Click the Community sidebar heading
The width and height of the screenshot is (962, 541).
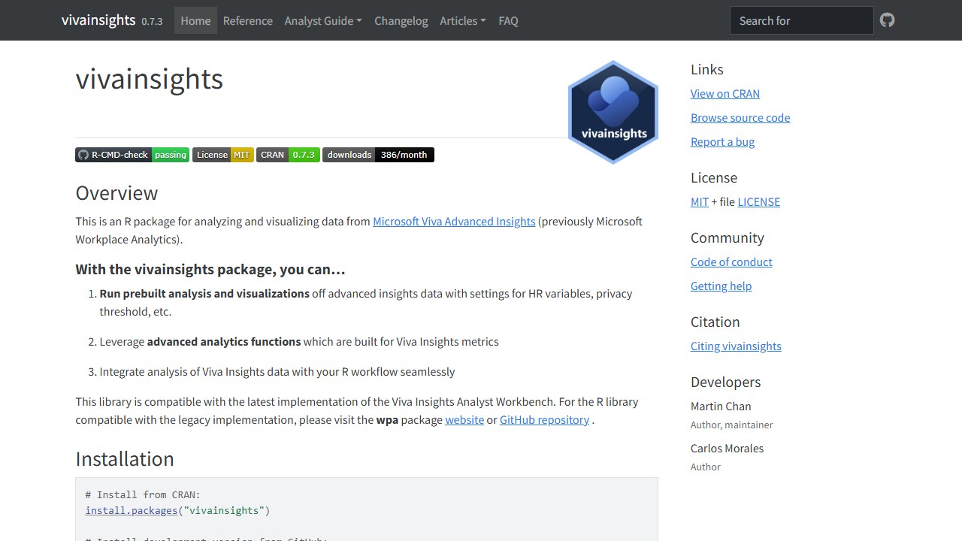click(727, 238)
